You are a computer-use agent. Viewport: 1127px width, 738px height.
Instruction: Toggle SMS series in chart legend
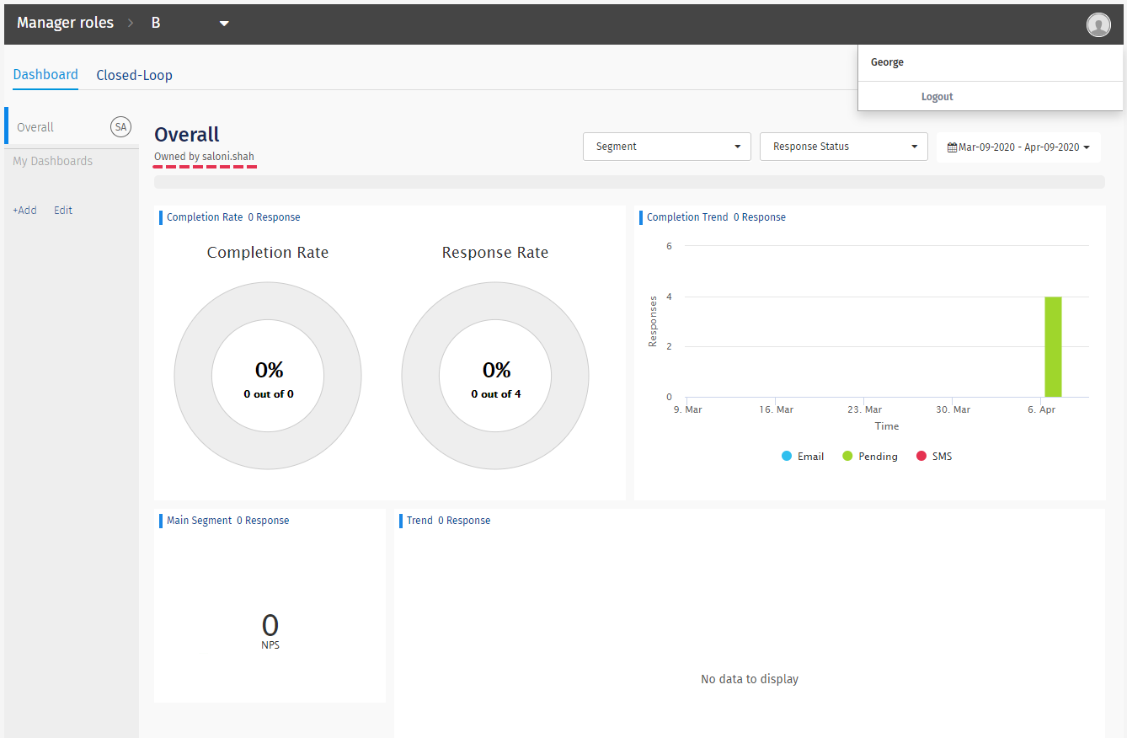[x=933, y=457]
